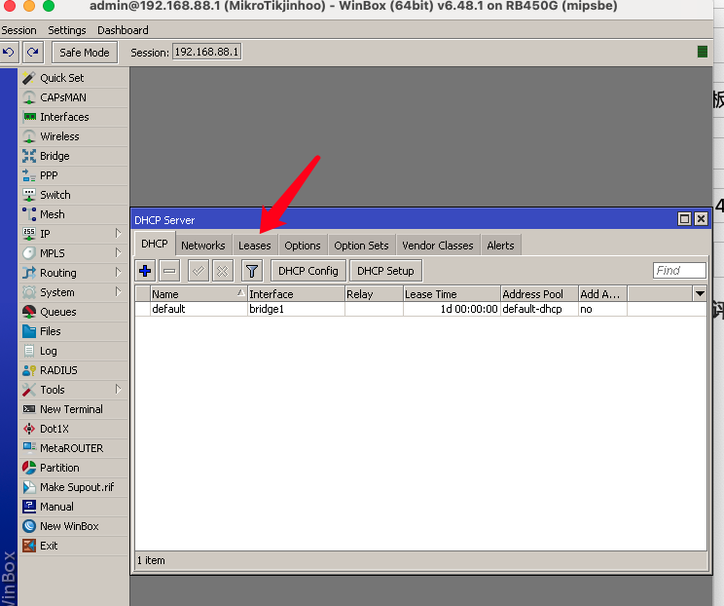Switch to Option Sets tab

point(362,246)
